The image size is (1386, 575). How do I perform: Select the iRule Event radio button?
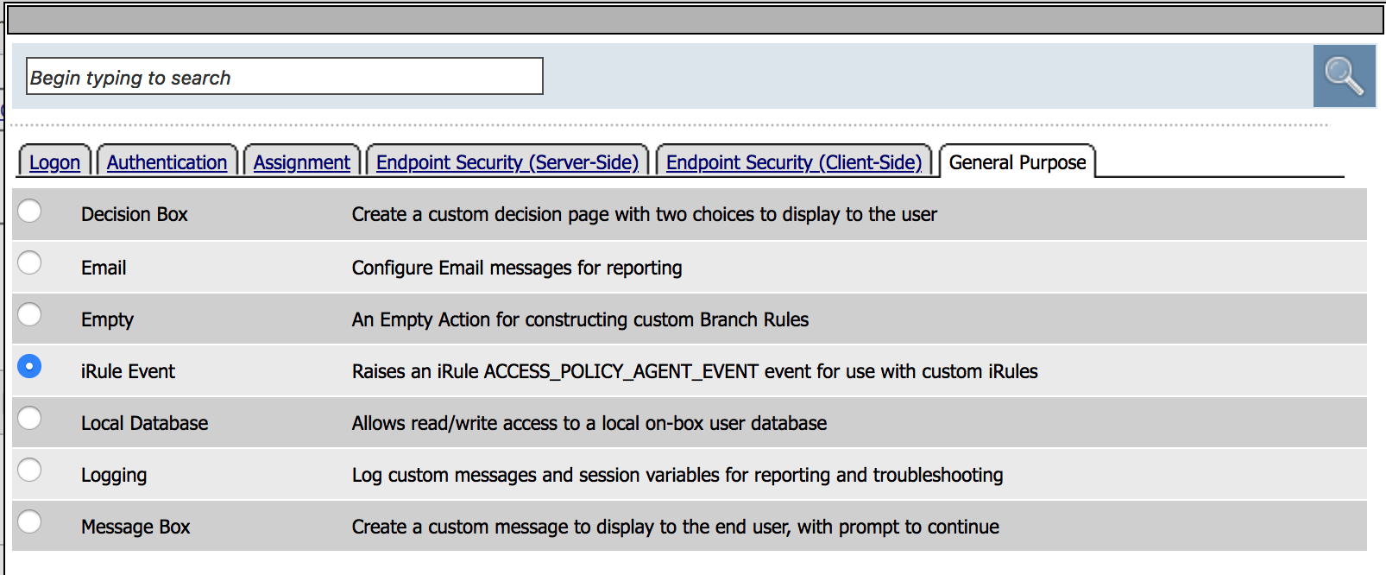29,366
